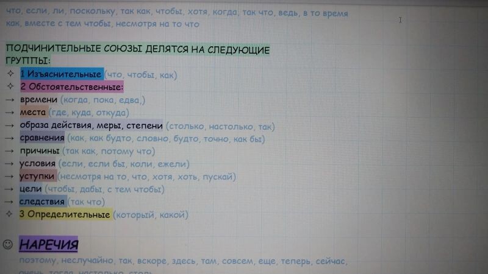Click the blue highlighted text 1 Изъяснительные

60,74
